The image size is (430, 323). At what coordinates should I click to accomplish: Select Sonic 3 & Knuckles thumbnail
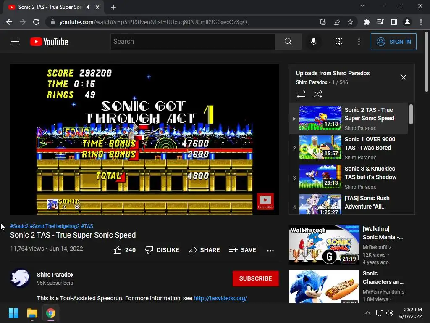[x=320, y=177]
